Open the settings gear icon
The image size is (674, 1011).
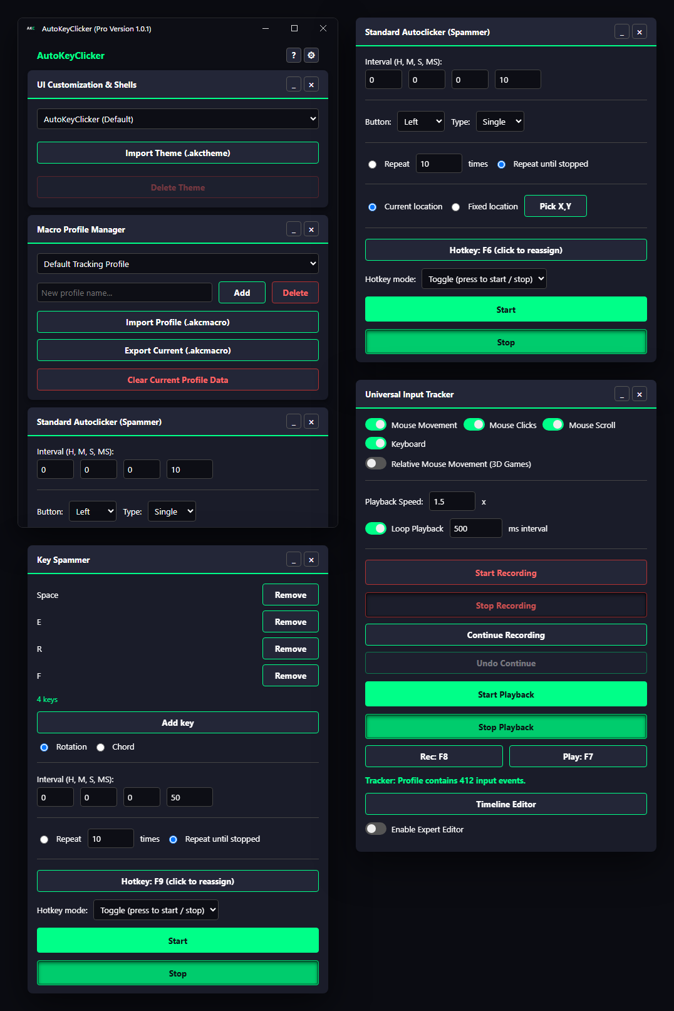[x=311, y=55]
